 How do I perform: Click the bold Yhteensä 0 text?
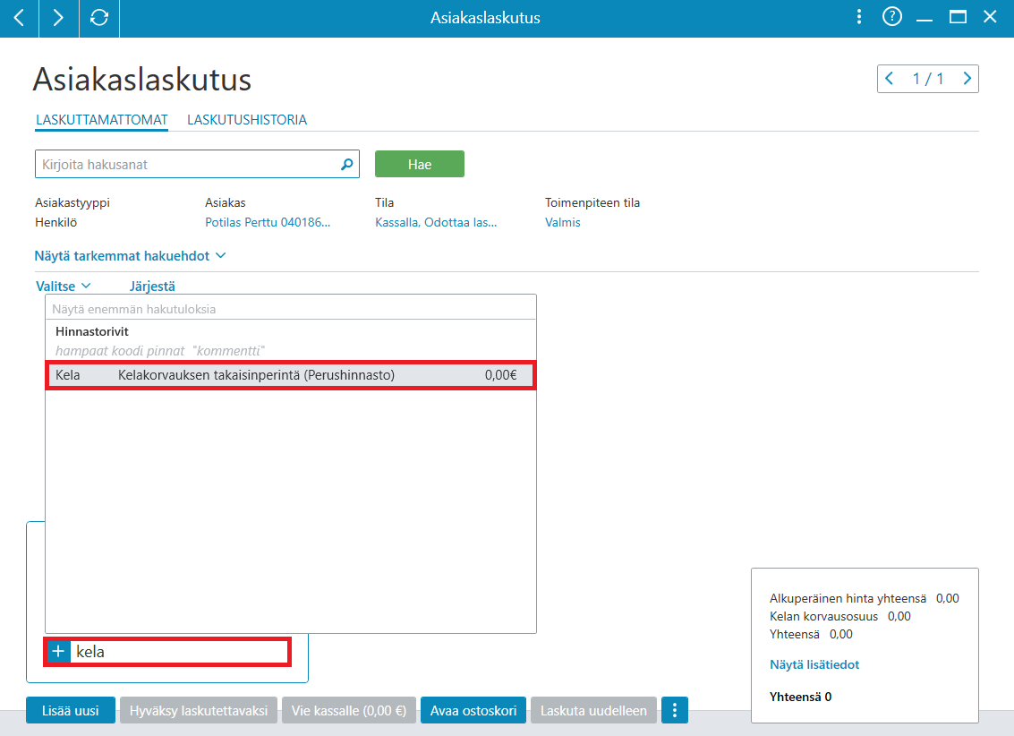point(801,697)
